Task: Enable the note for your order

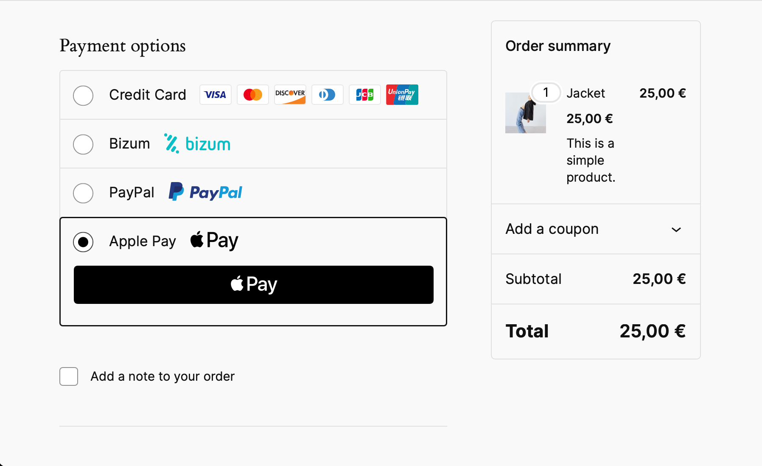Action: (x=68, y=376)
